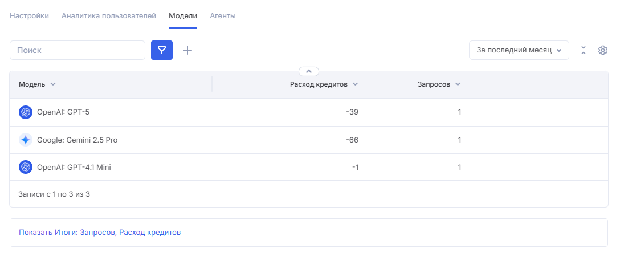Open the За последний месяц period dropdown
The height and width of the screenshot is (256, 620).
pyautogui.click(x=519, y=50)
